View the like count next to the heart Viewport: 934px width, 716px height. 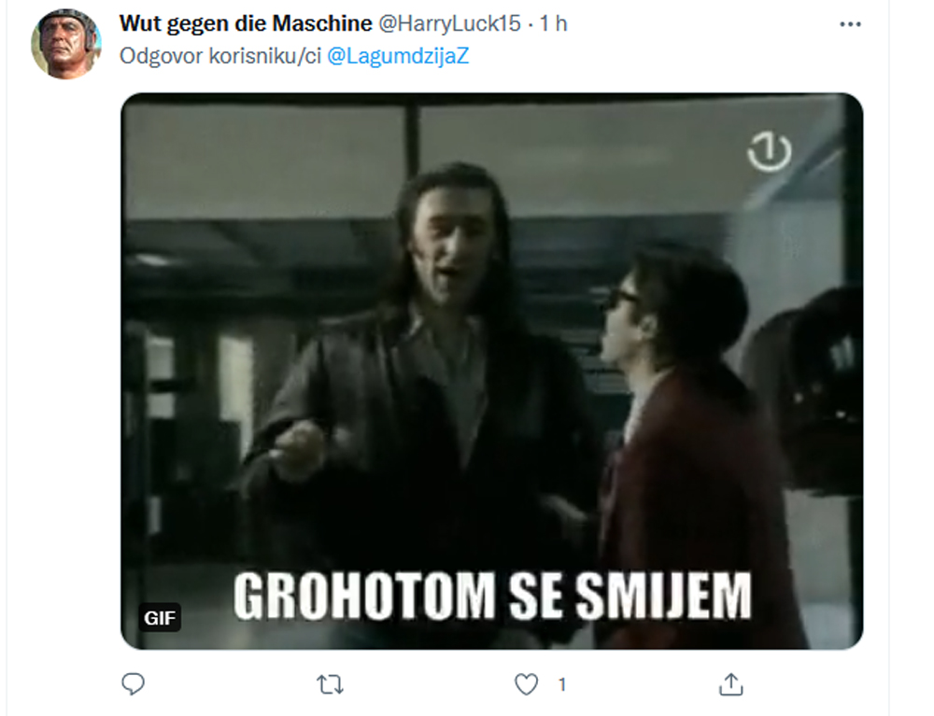tap(561, 685)
